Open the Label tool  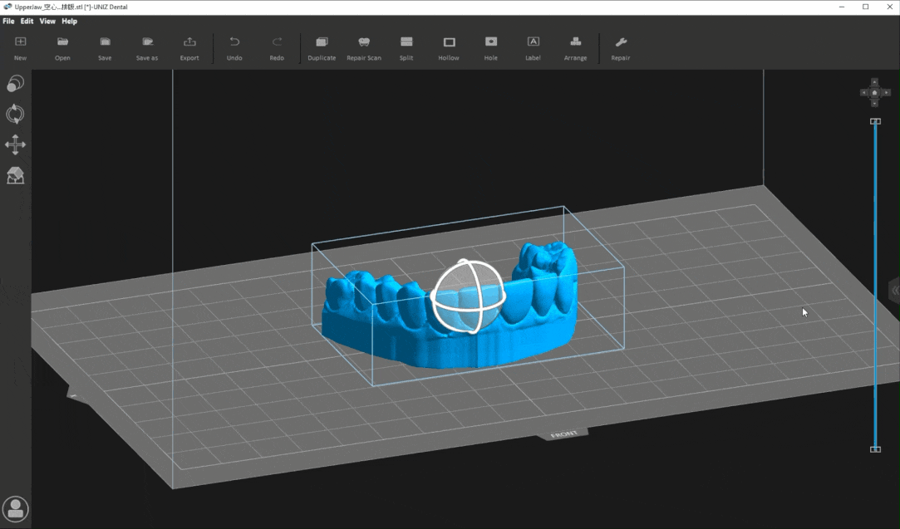click(x=533, y=48)
